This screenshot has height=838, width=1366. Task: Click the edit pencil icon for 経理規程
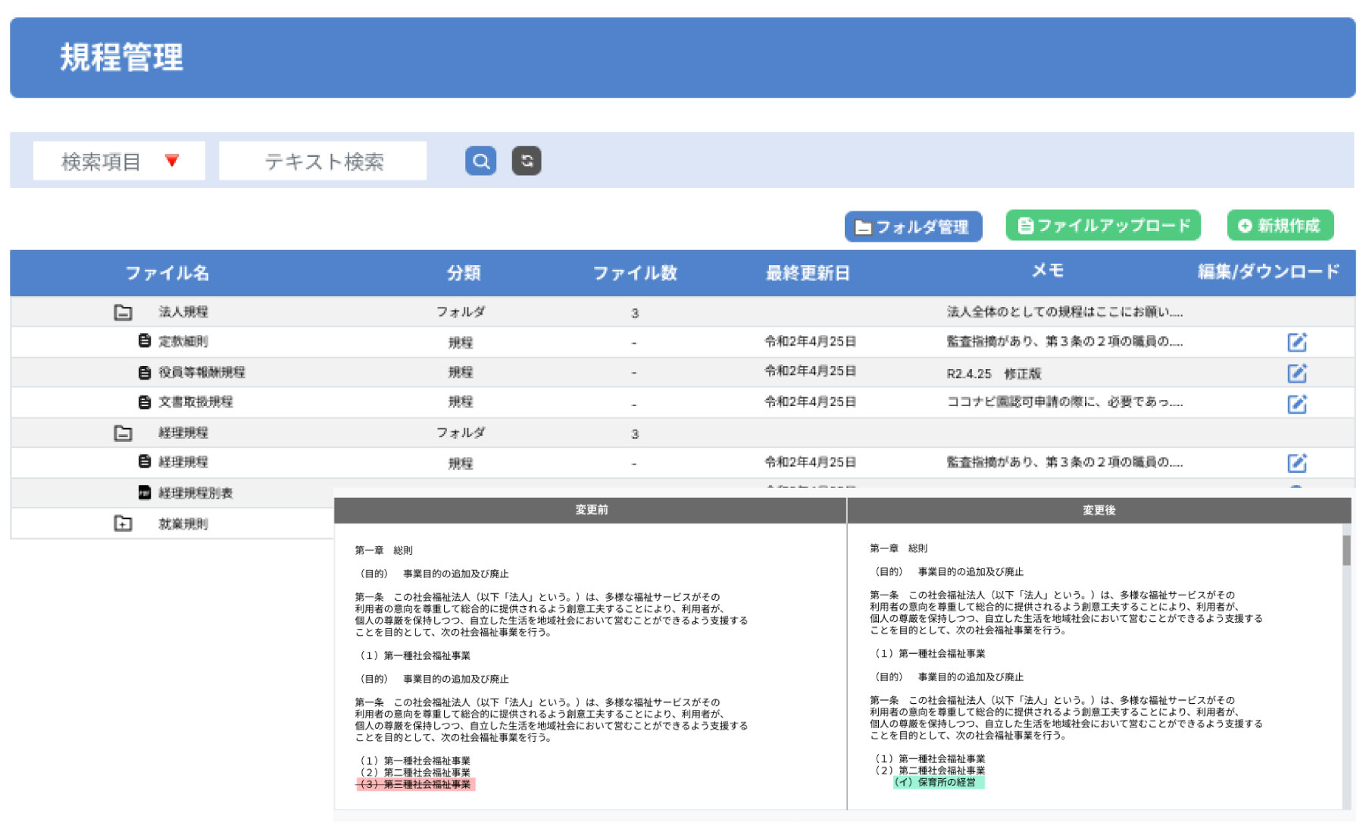pyautogui.click(x=1299, y=463)
